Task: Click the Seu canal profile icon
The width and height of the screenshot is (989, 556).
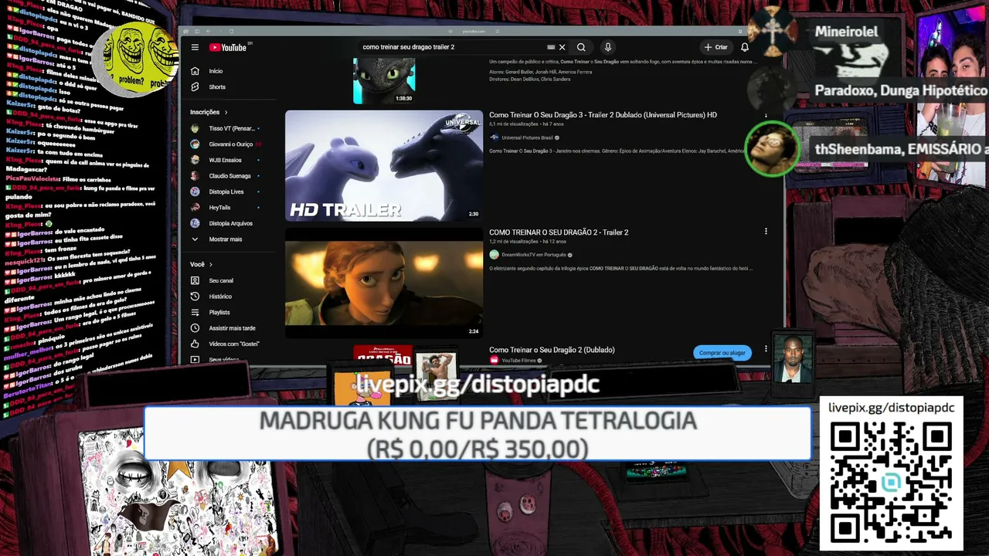Action: (195, 280)
